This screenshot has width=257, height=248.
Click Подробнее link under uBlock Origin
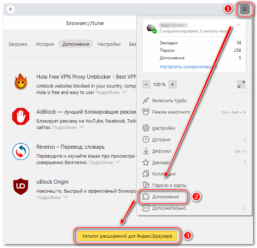coord(49,198)
